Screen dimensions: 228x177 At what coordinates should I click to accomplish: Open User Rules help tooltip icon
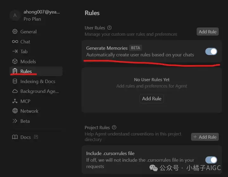[x=109, y=28]
